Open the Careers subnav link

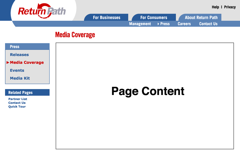point(184,24)
